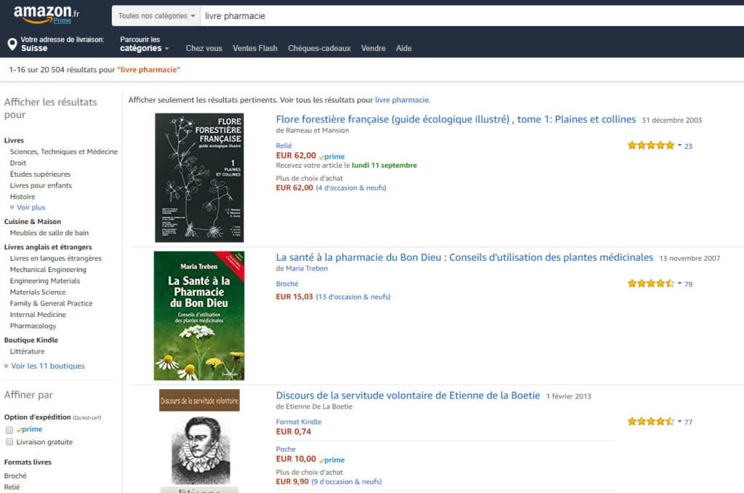The height and width of the screenshot is (493, 744).
Task: Filter by Sciences, Techniques et Médecine
Action: [64, 151]
